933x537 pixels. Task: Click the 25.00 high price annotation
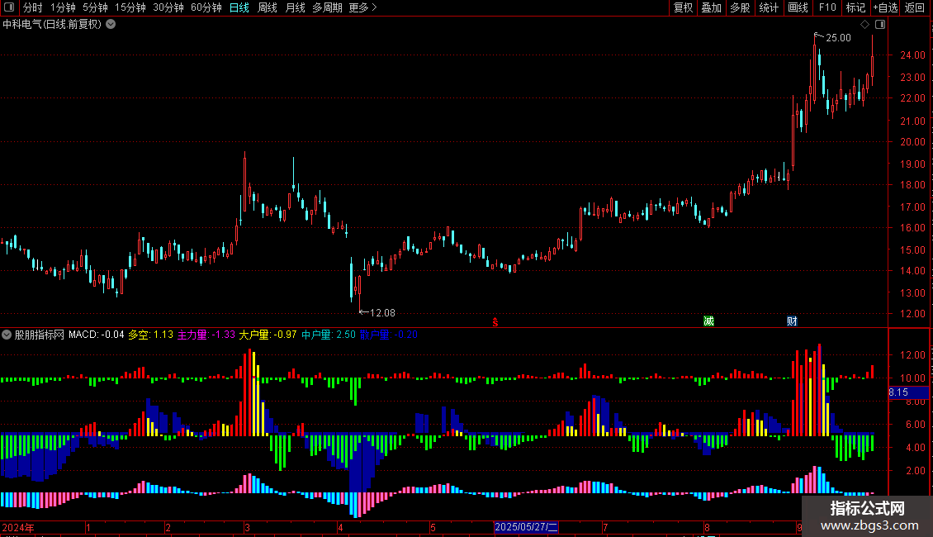(x=838, y=37)
